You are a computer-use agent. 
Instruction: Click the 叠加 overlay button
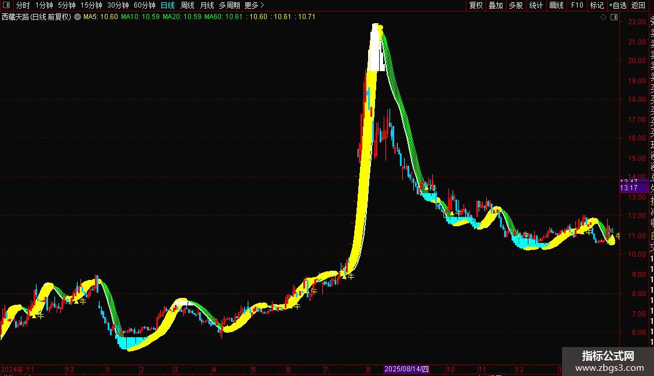coord(496,5)
